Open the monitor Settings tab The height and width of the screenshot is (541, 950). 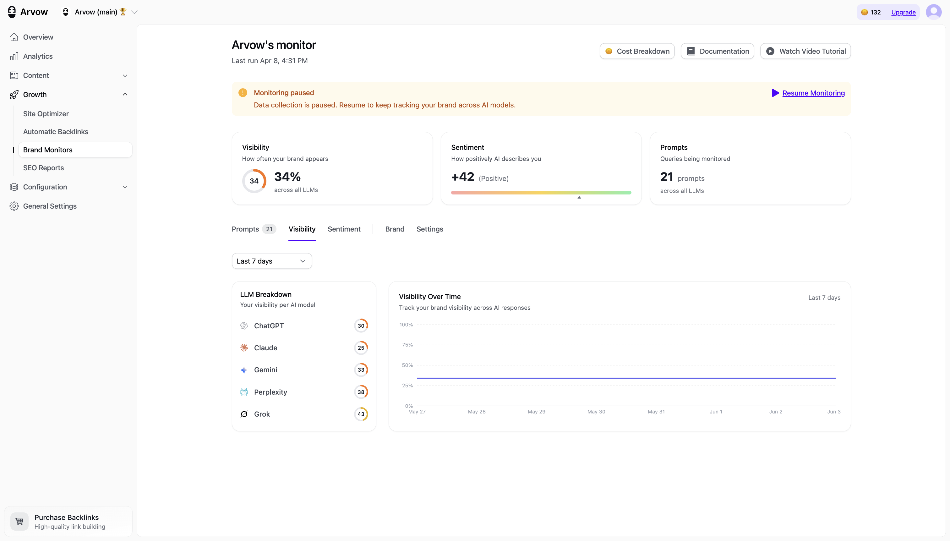click(x=429, y=229)
